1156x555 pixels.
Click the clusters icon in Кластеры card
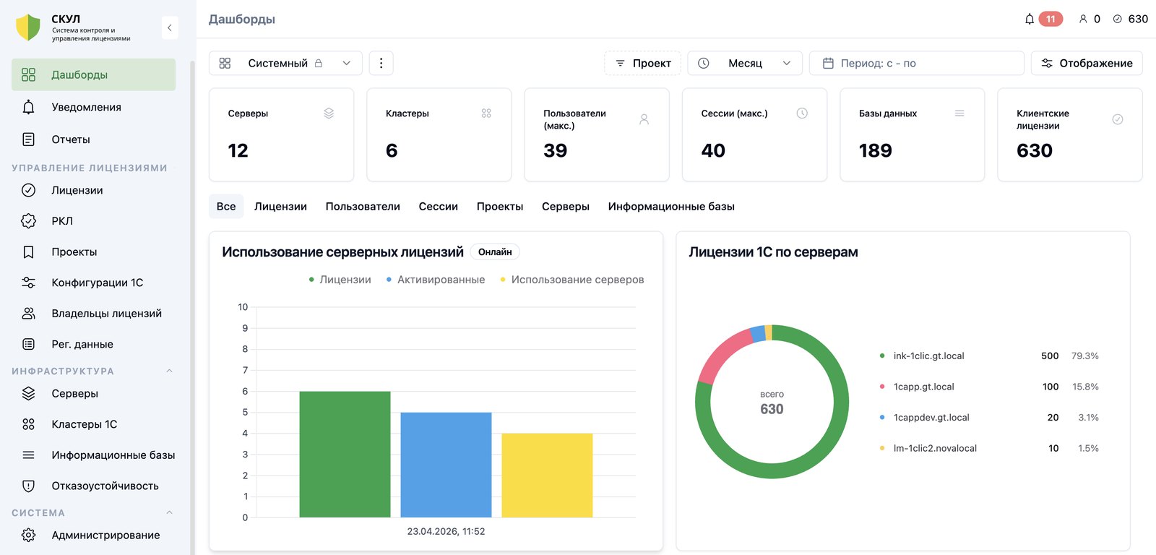pos(486,113)
